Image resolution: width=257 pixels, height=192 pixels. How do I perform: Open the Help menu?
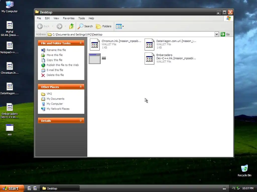[91, 18]
